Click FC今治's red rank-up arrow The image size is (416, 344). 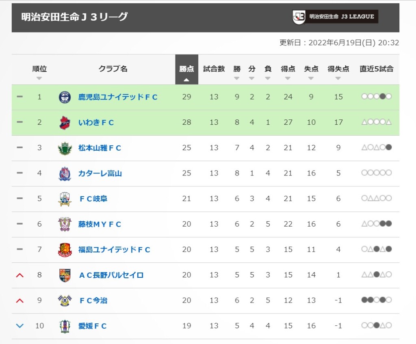19,301
